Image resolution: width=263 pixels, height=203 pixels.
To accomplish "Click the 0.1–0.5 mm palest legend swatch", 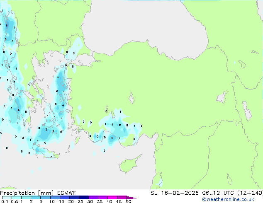I will (x=7, y=198).
